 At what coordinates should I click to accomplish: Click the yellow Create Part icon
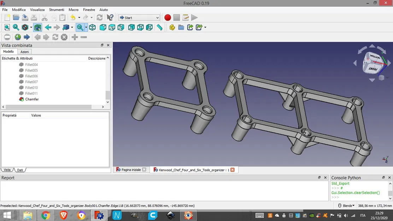172,27
